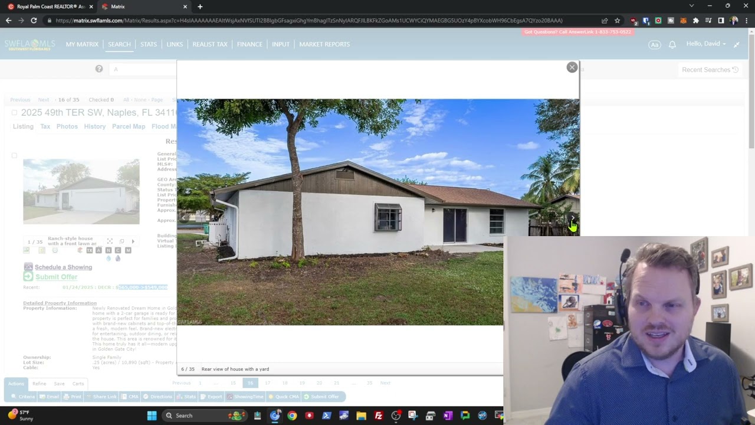Open the Chrome extensions puzzle icon
Image resolution: width=755 pixels, height=425 pixels.
(695, 20)
